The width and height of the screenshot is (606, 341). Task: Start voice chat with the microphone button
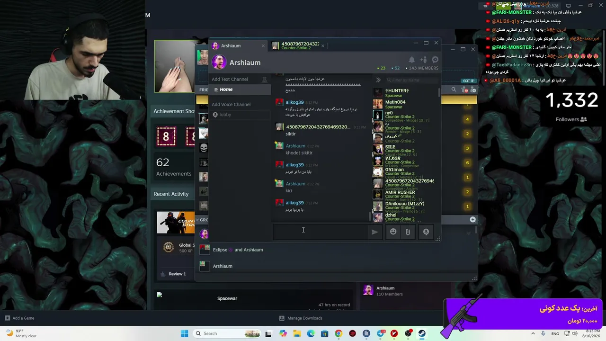(x=426, y=232)
